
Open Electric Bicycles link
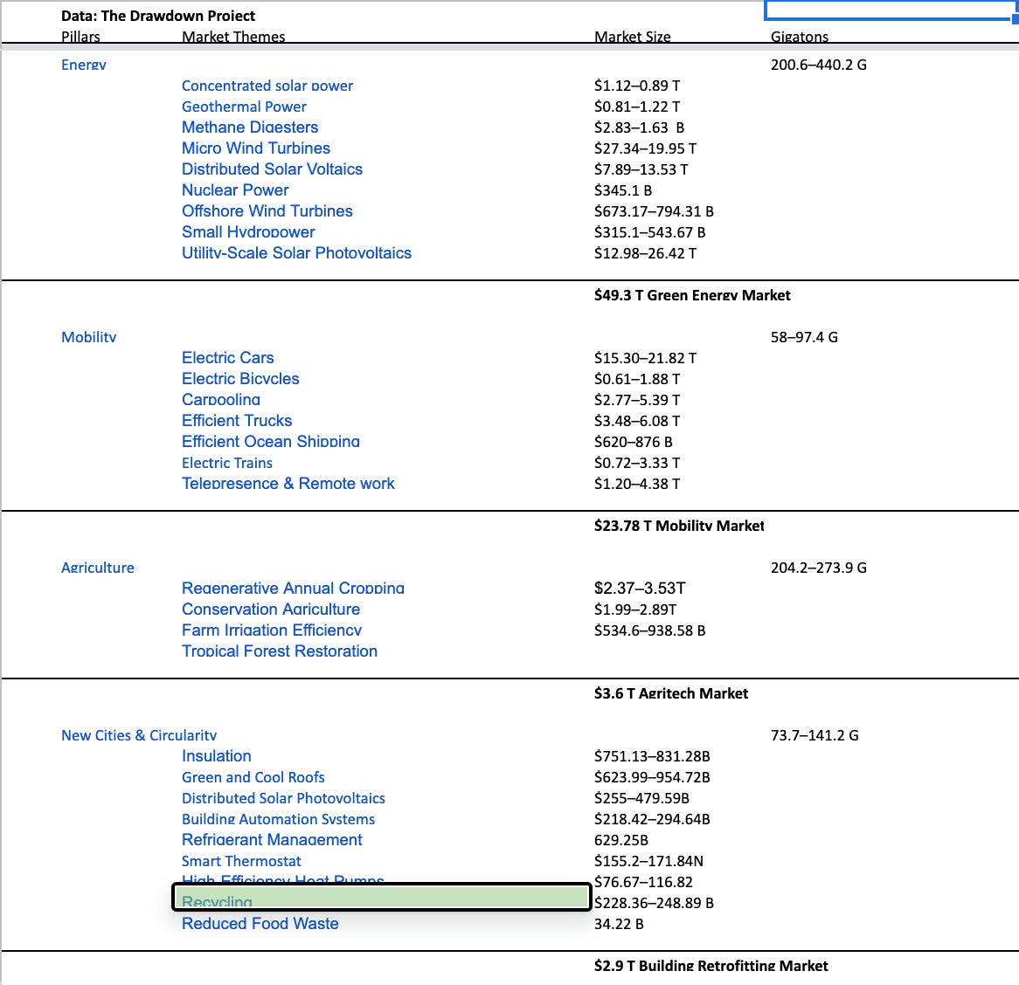point(240,379)
